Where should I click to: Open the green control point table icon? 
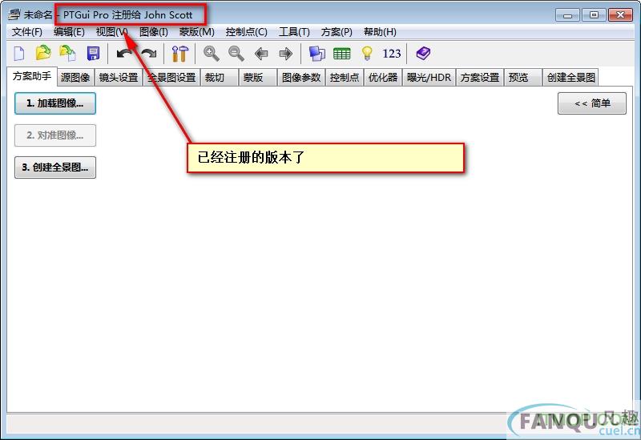(x=342, y=54)
